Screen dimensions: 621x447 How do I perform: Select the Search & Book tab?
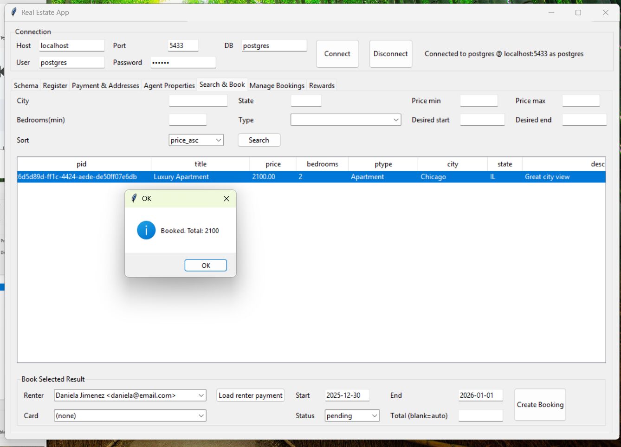click(222, 84)
